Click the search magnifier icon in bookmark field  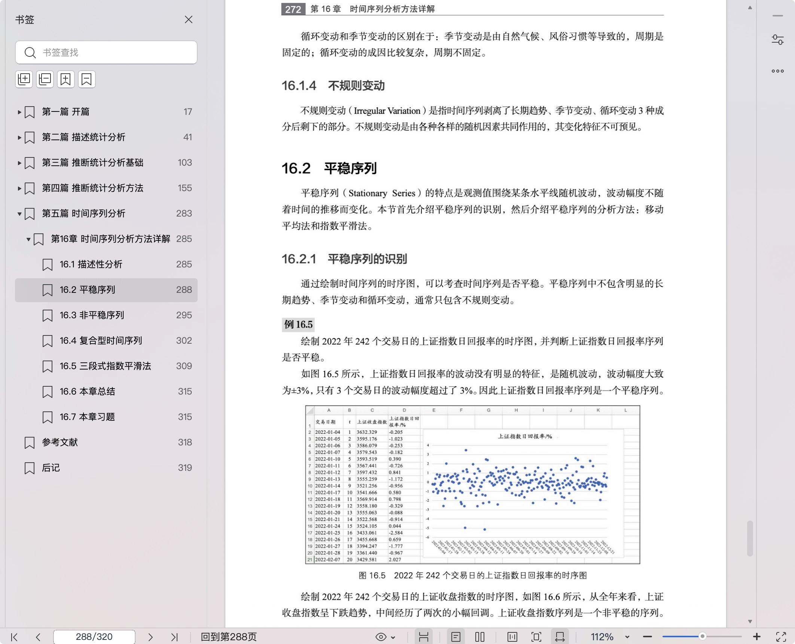30,52
